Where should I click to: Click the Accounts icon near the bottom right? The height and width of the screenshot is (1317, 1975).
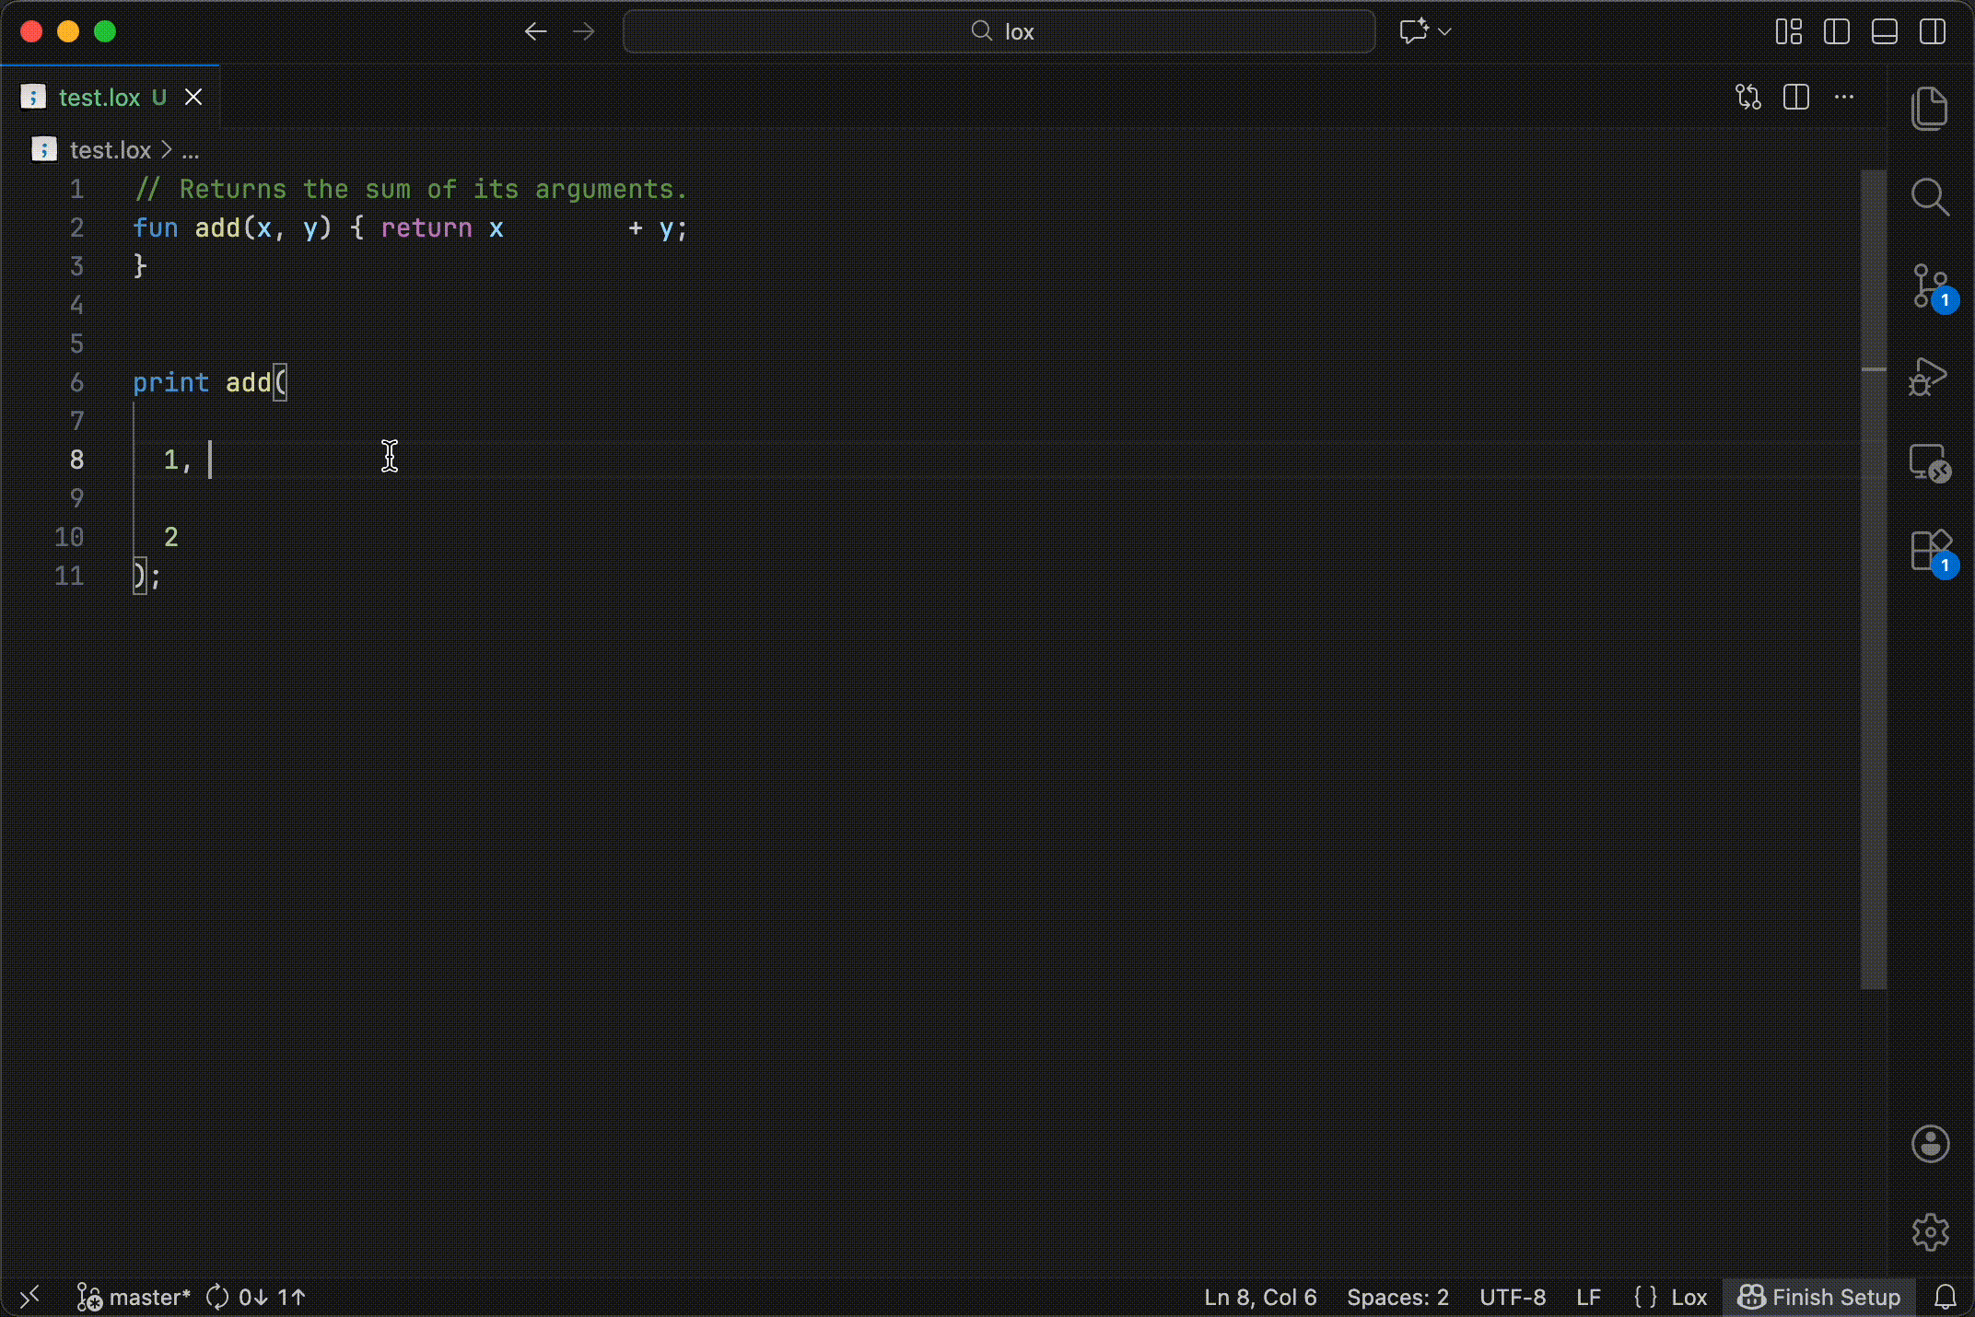point(1931,1145)
